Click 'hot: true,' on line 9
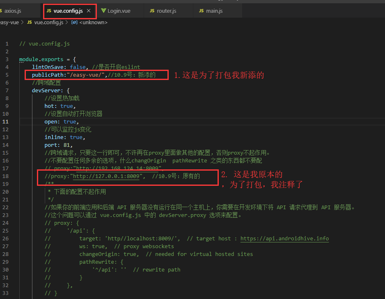385x299 pixels. click(60, 106)
